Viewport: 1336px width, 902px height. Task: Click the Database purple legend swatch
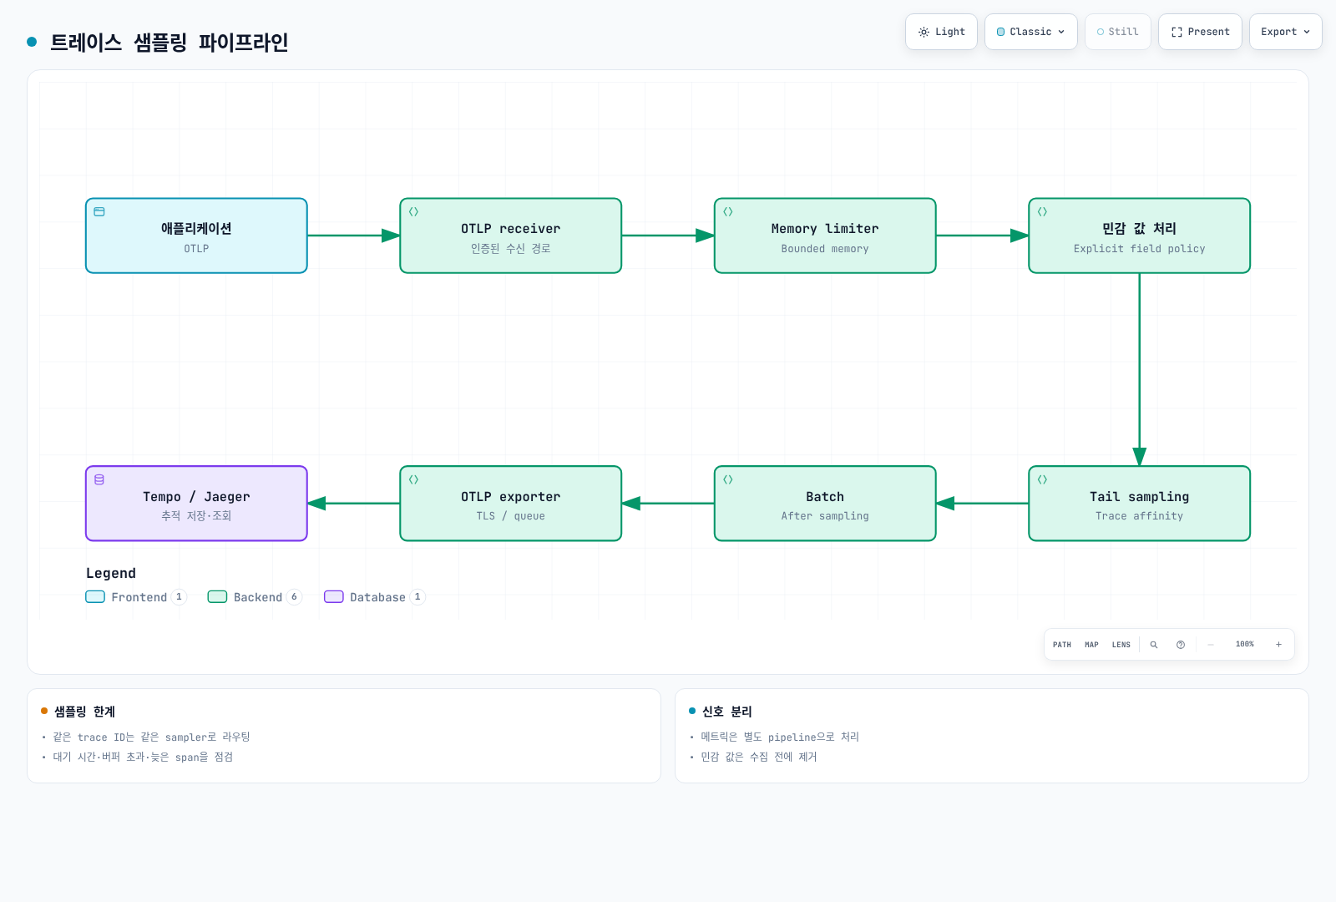334,597
